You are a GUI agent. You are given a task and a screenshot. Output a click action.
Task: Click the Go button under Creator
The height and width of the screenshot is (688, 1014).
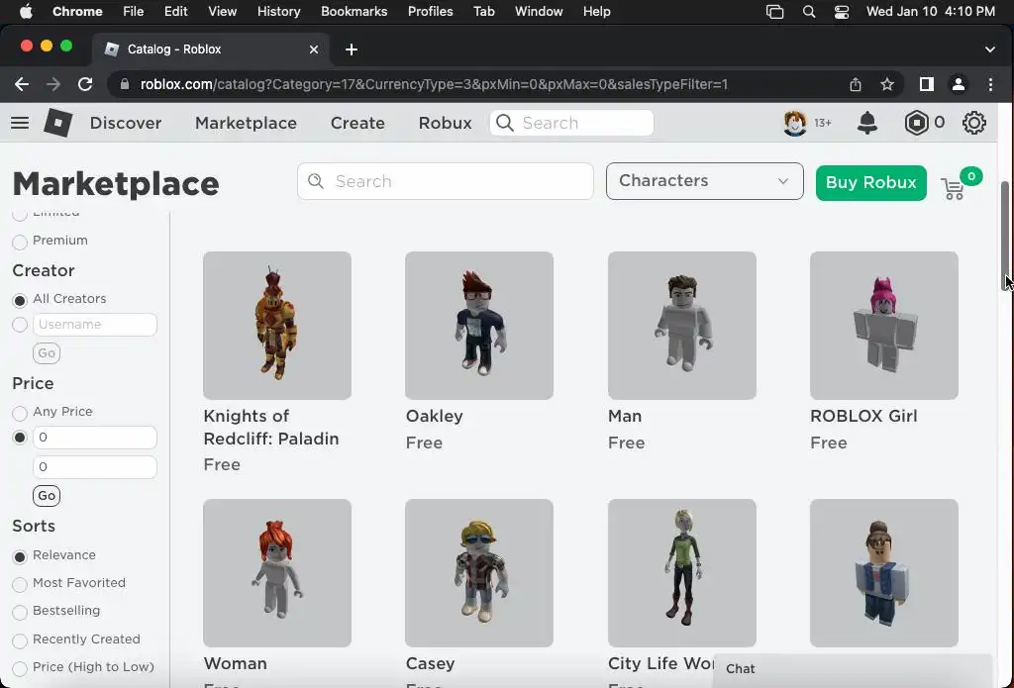[x=47, y=353]
